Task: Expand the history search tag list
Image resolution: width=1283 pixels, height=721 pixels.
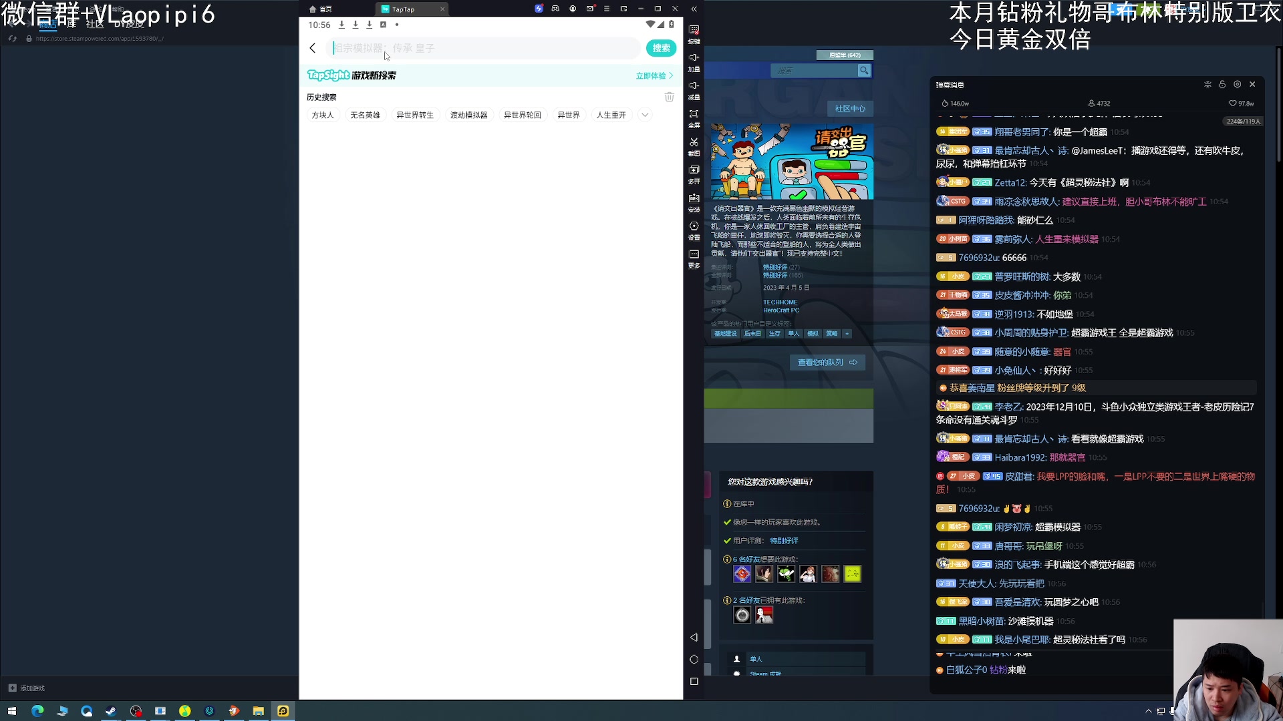Action: (645, 115)
